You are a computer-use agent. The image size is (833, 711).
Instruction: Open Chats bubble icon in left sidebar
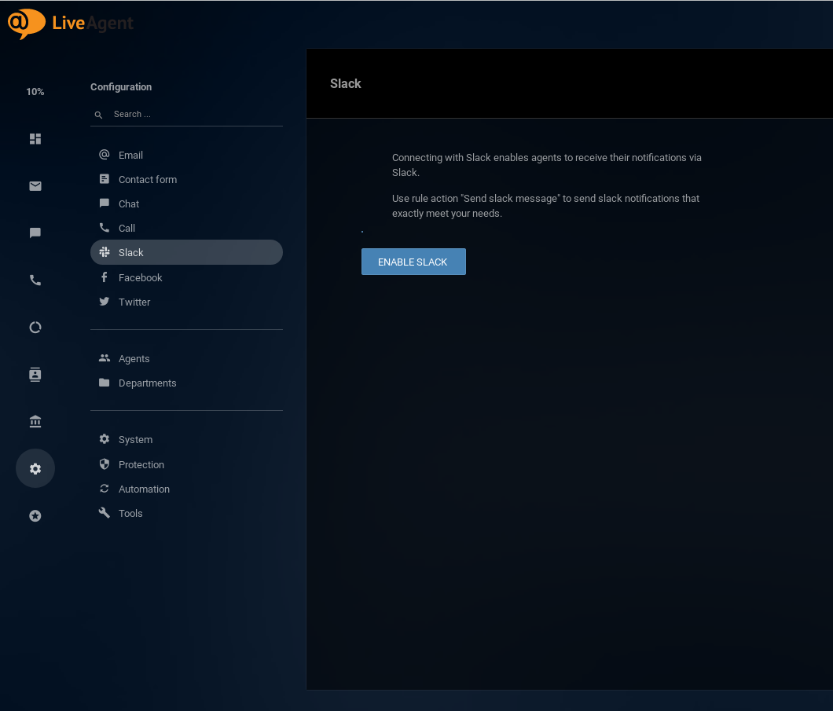tap(35, 233)
